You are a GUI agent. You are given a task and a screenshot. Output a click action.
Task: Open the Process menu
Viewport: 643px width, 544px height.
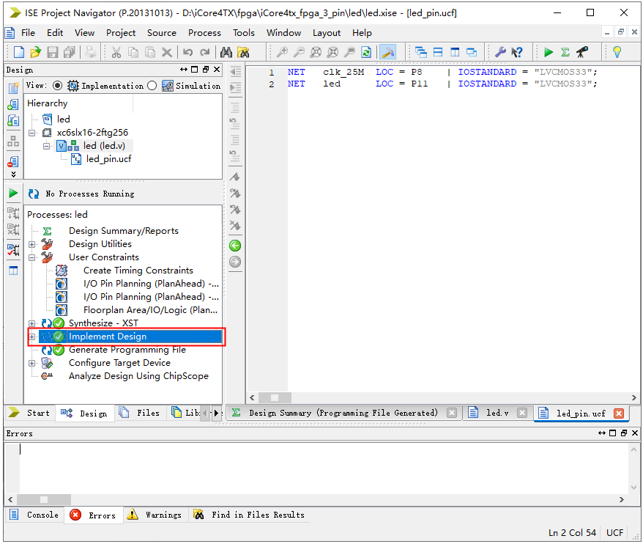pos(204,32)
